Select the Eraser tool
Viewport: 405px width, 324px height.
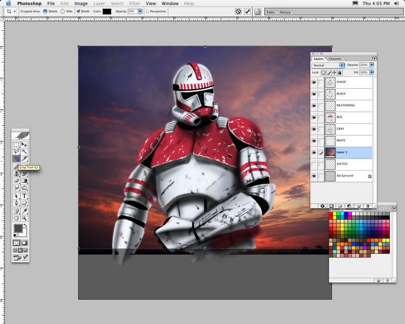coord(16,181)
